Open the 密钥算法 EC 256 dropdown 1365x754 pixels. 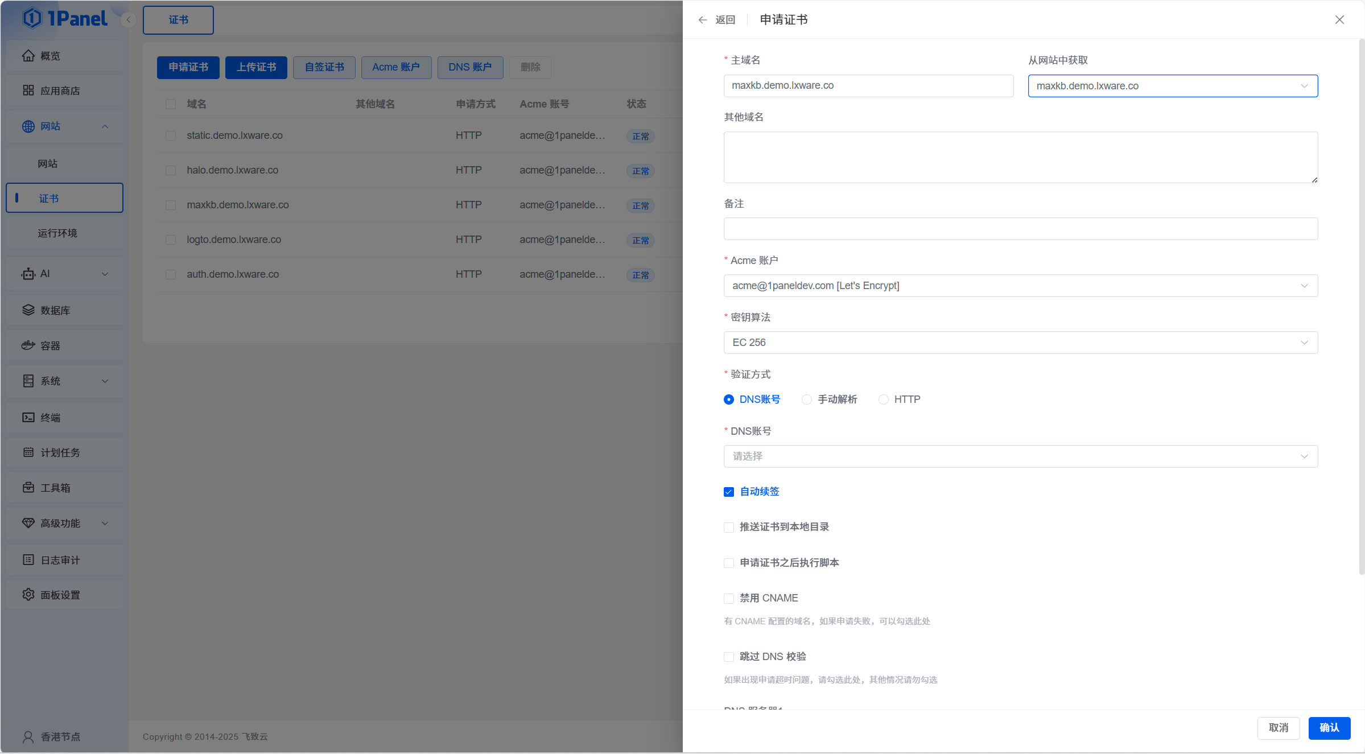click(1020, 343)
